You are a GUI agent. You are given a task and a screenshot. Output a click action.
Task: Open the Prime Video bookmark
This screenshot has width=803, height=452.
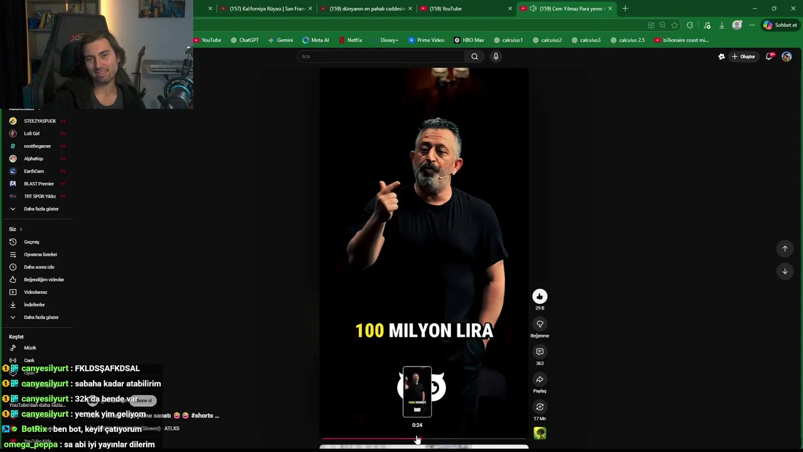427,40
